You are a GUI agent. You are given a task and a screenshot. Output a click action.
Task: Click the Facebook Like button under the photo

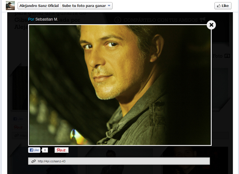pos(34,150)
